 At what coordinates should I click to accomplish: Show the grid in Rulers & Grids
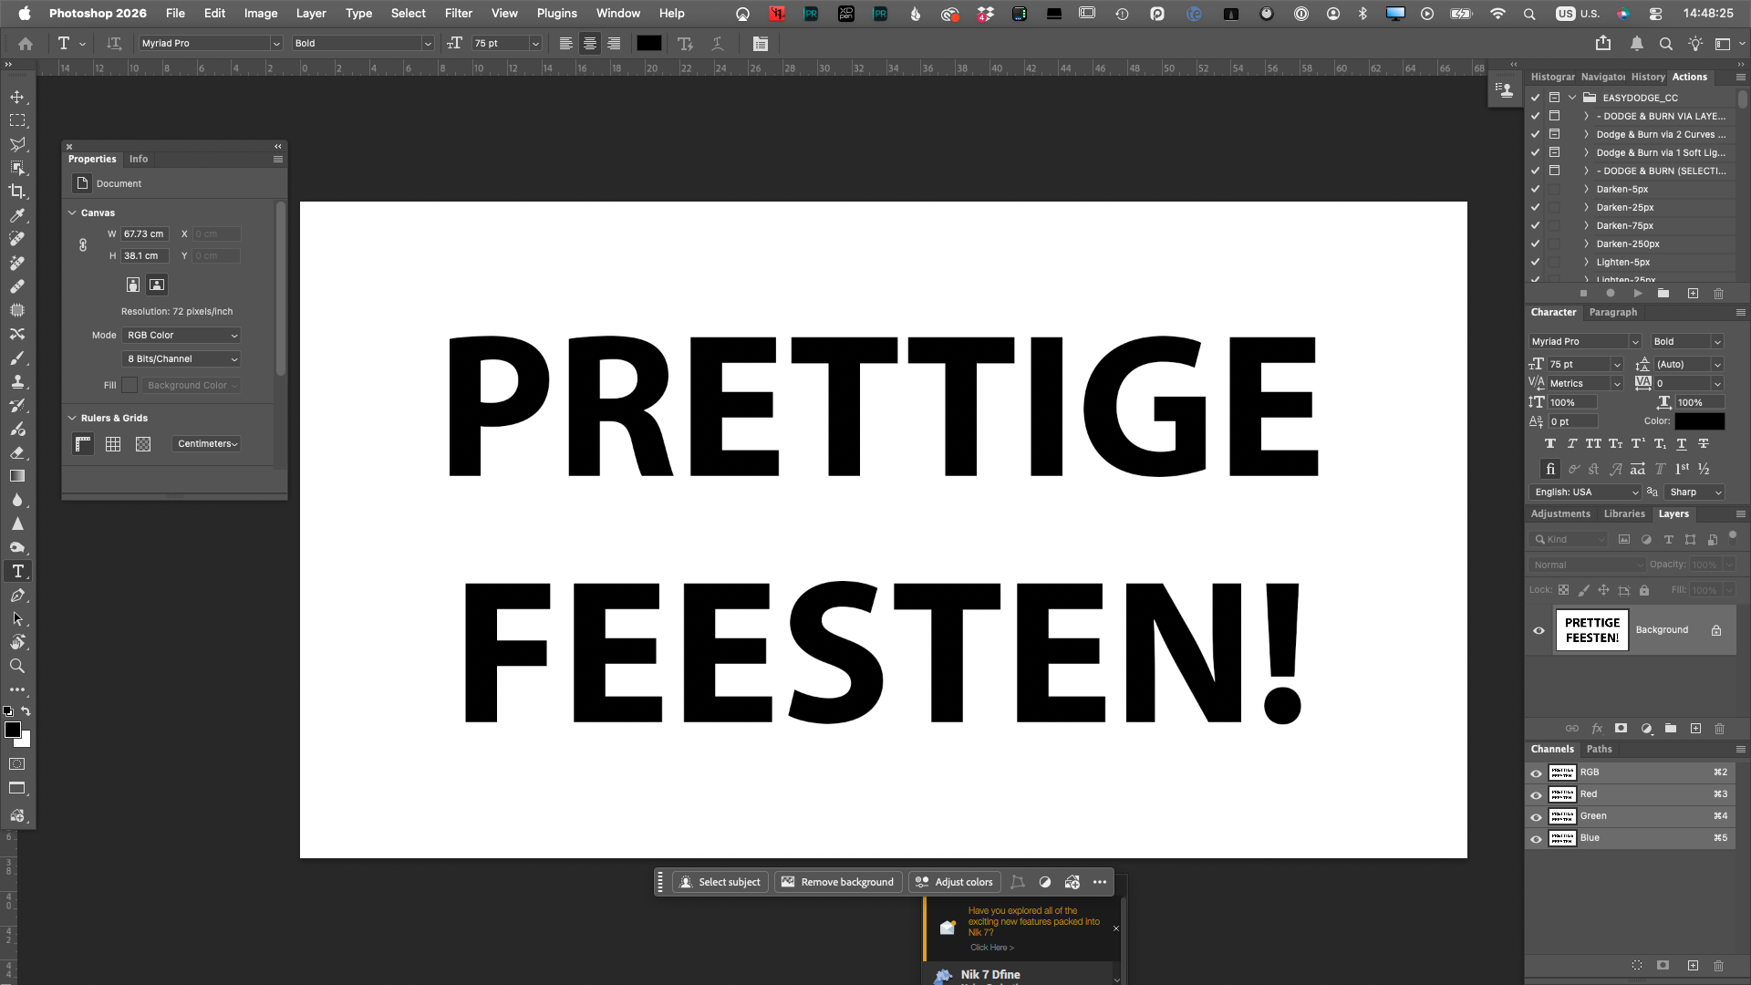point(113,444)
